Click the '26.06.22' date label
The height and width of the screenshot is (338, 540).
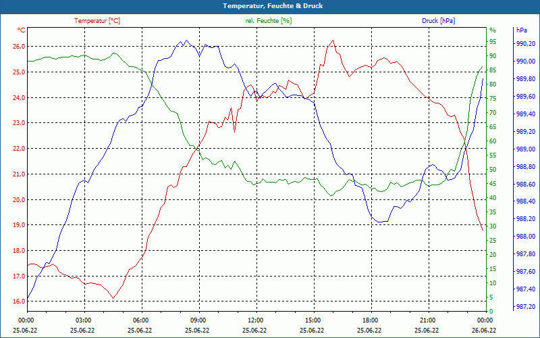(484, 331)
